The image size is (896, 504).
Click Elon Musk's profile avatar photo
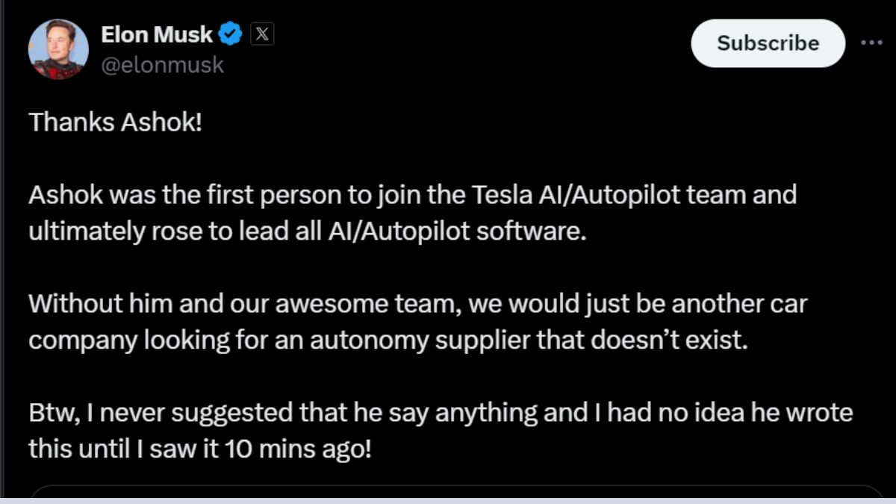[58, 49]
